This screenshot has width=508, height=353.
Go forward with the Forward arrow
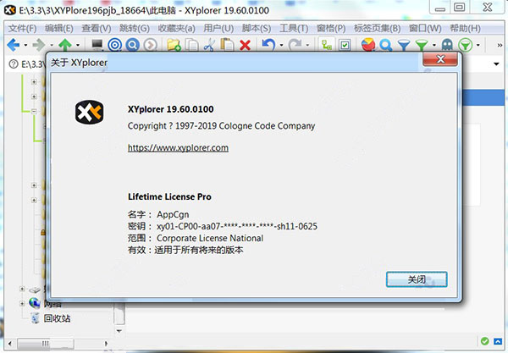pos(39,45)
